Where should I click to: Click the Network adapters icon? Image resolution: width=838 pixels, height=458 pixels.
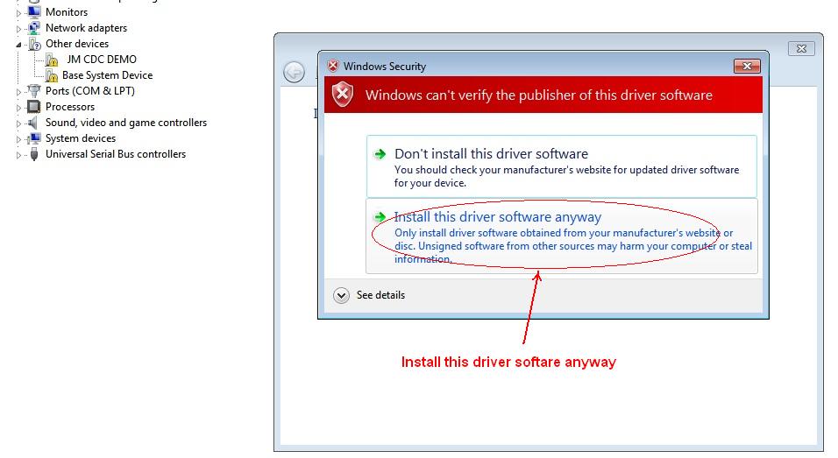point(33,28)
